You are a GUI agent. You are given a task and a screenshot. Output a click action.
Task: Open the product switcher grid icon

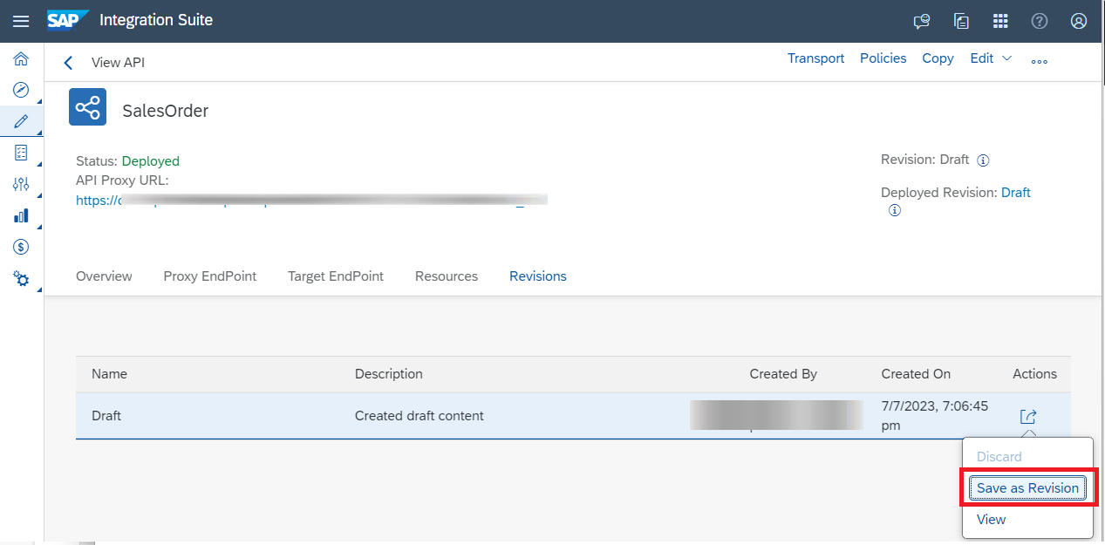click(x=1000, y=21)
